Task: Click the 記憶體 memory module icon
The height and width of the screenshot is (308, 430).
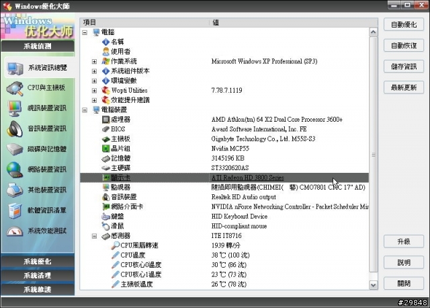Action: click(x=105, y=159)
